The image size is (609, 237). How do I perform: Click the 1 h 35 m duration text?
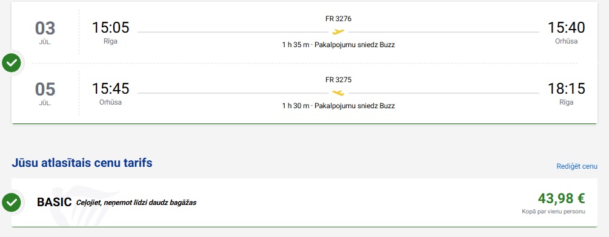296,45
